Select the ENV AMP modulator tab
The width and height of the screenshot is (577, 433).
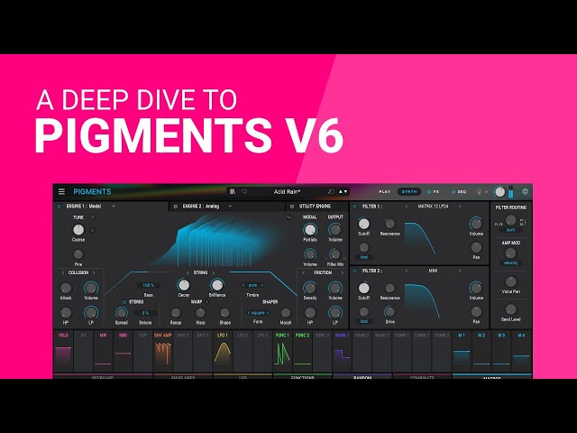162,351
